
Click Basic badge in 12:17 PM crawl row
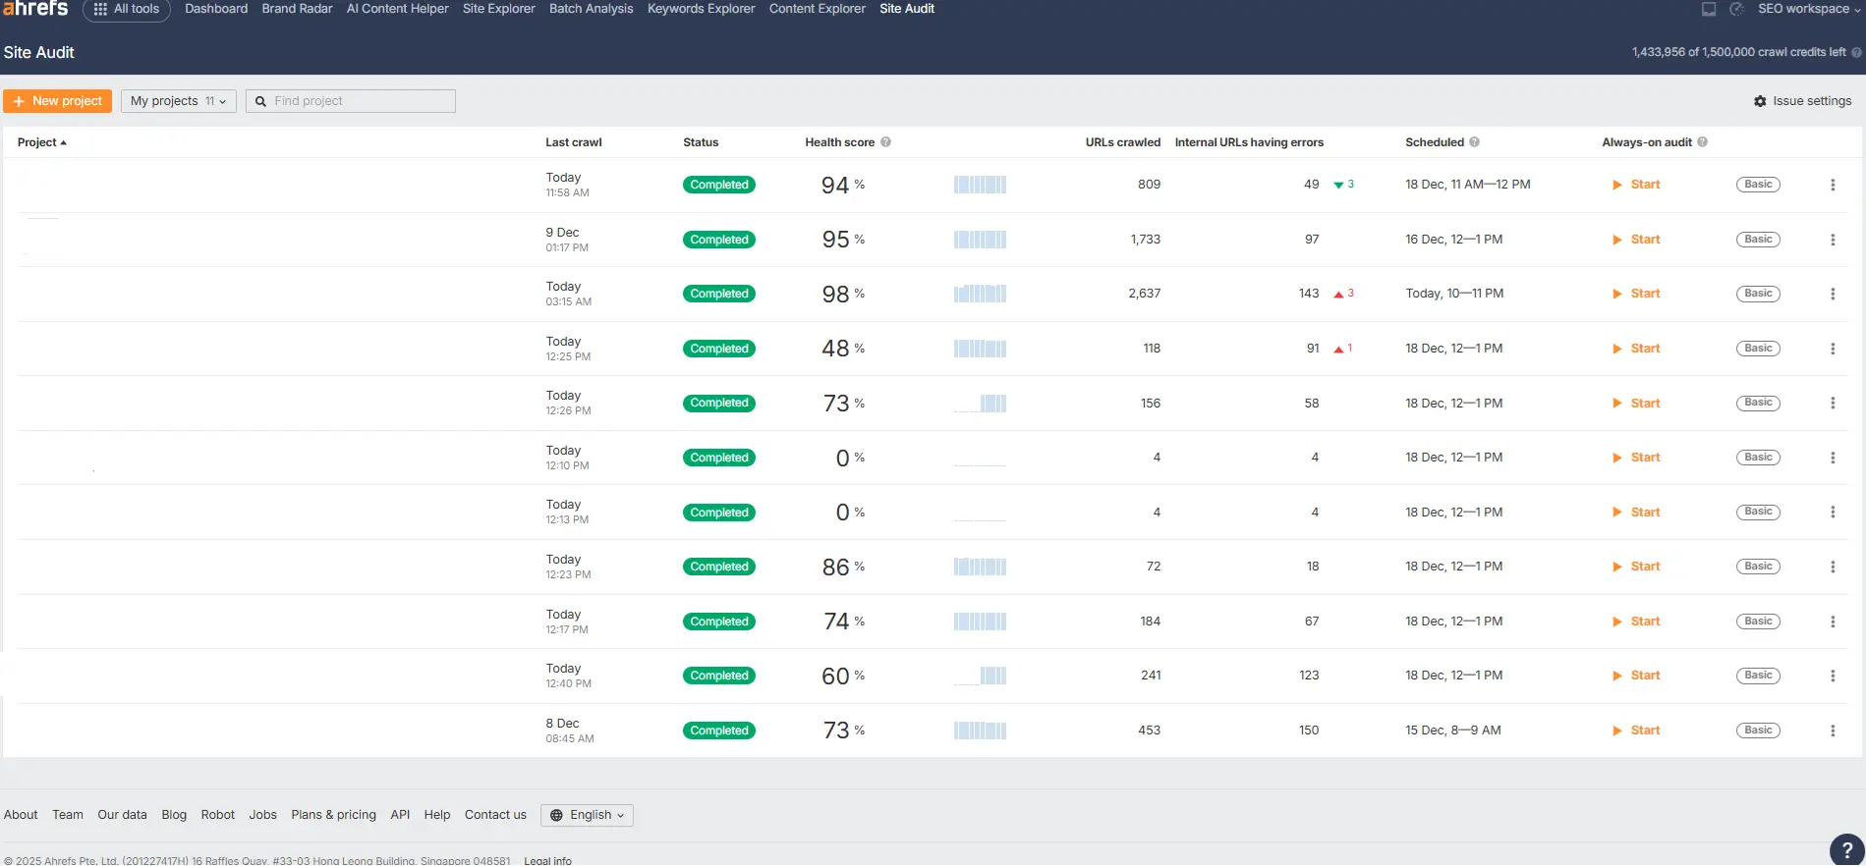tap(1758, 622)
